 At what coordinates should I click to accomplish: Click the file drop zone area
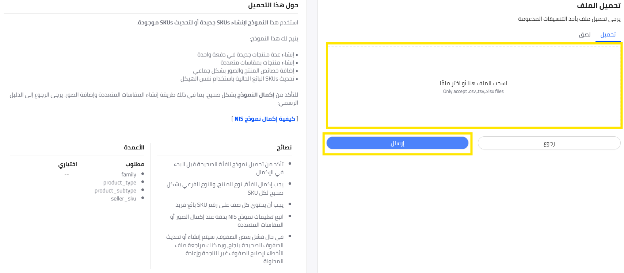[473, 86]
